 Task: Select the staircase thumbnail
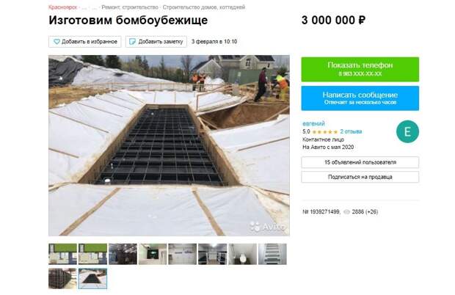(272, 254)
